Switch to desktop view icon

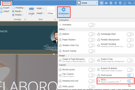(101, 3)
